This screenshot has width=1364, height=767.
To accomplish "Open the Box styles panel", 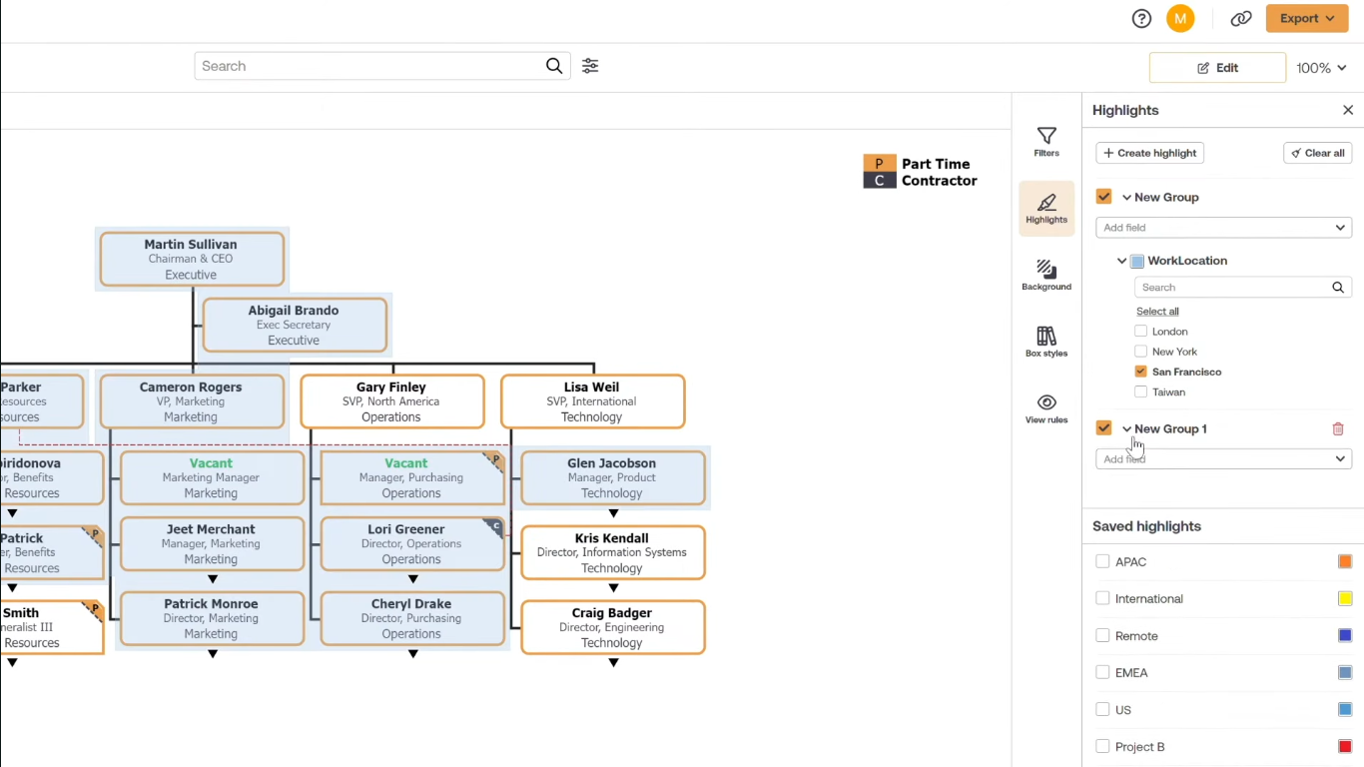I will click(1046, 342).
